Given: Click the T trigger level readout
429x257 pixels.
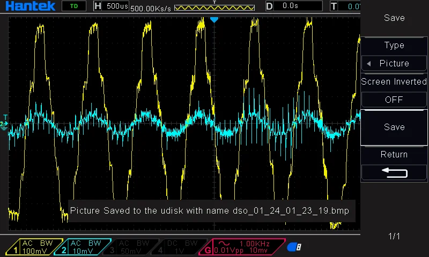Looking at the screenshot, I should [345, 6].
